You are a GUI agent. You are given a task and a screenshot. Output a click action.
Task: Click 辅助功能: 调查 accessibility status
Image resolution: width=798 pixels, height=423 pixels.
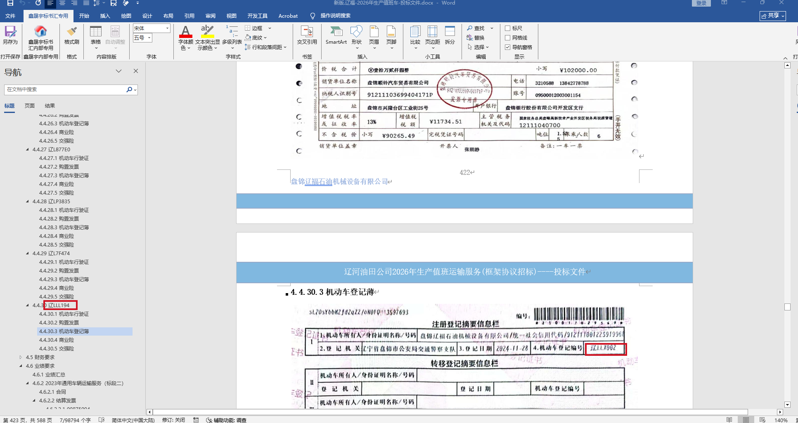pos(226,420)
